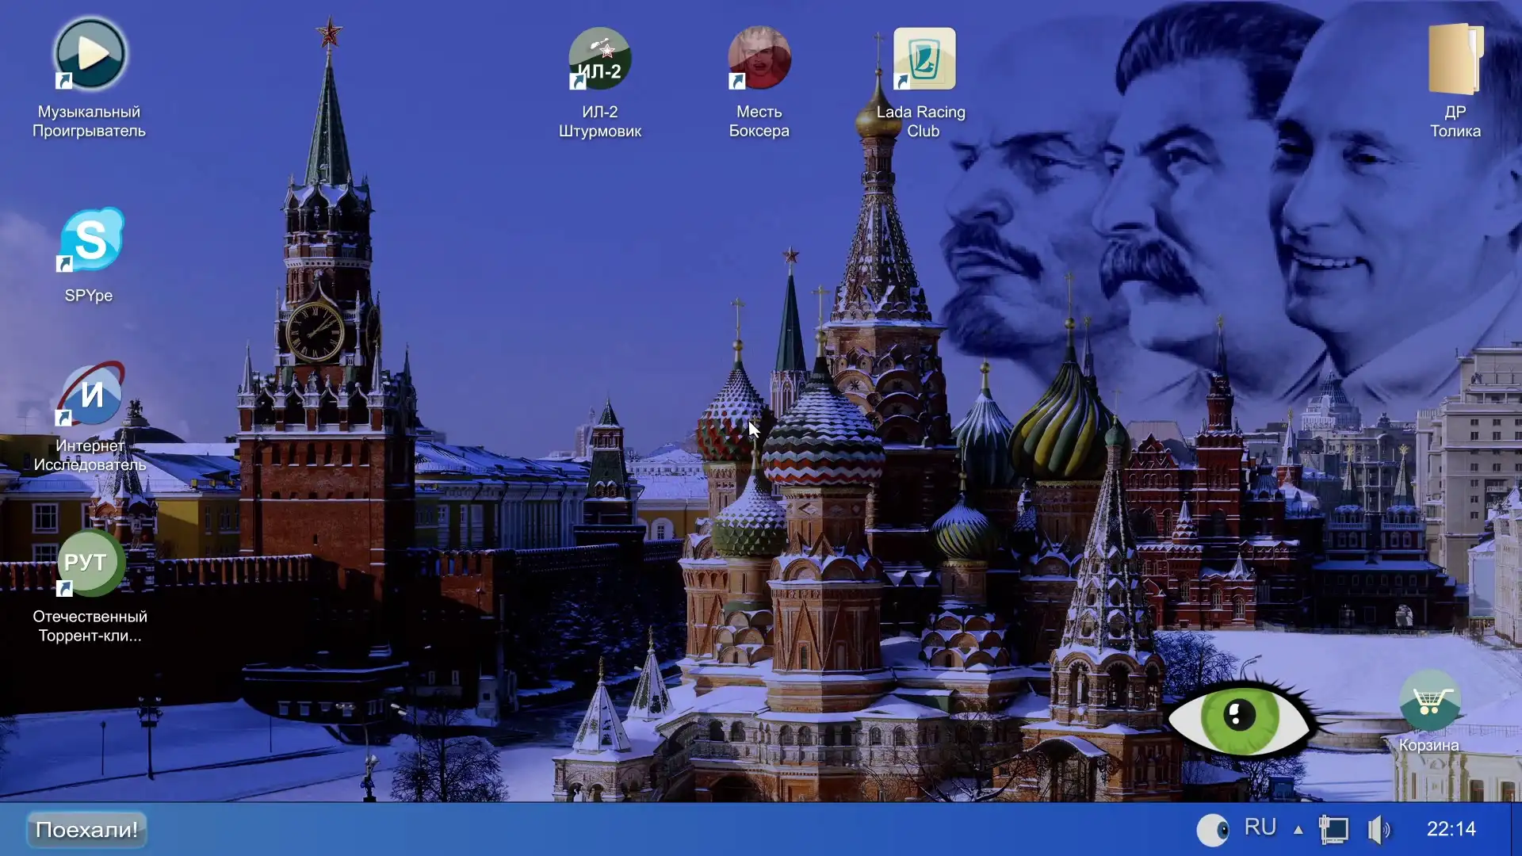Click the network connection tray icon
1522x856 pixels.
(x=1333, y=830)
